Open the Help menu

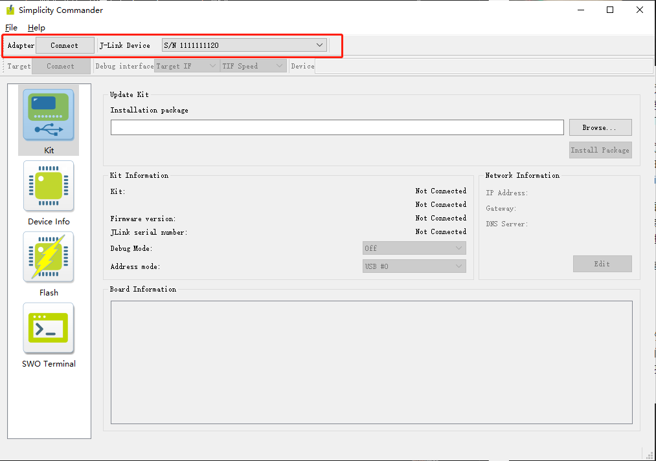click(x=36, y=28)
